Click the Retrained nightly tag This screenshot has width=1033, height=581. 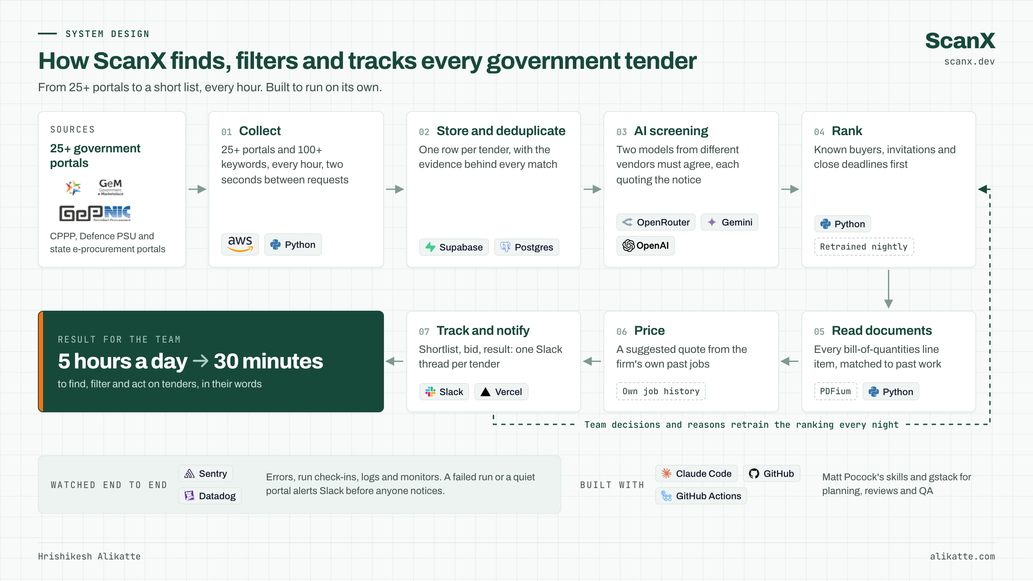point(864,247)
